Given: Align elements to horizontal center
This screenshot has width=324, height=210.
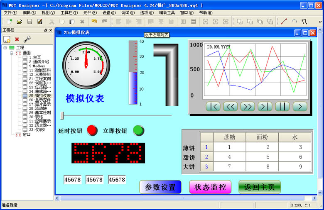Looking at the screenshot, I should pyautogui.click(x=128, y=22).
